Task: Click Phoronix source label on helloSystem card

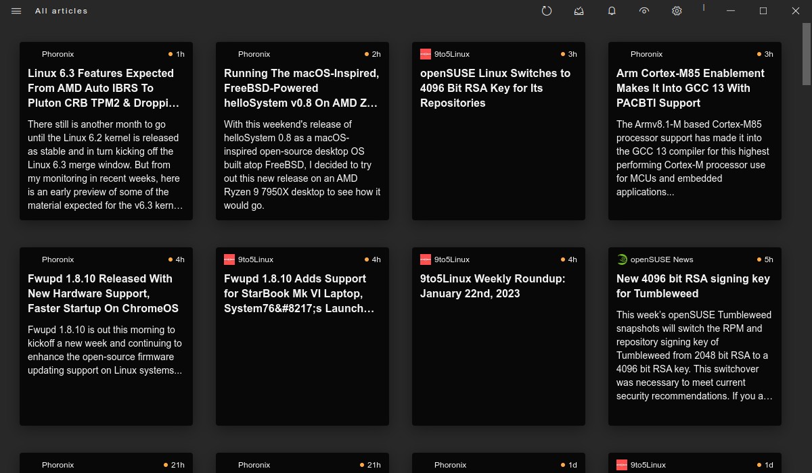Action: [254, 54]
